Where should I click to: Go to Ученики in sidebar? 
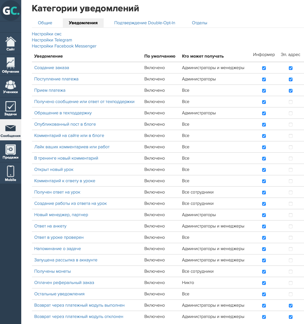pos(11,87)
